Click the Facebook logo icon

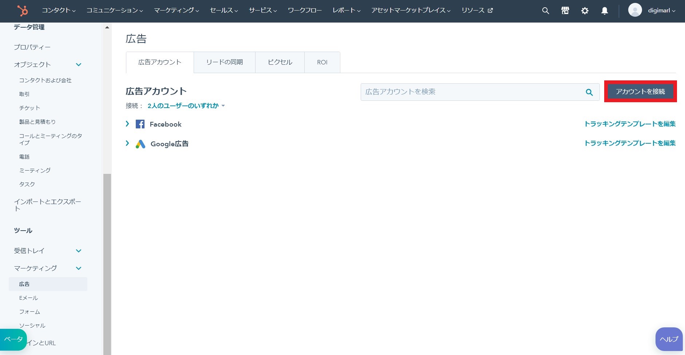[x=140, y=124]
